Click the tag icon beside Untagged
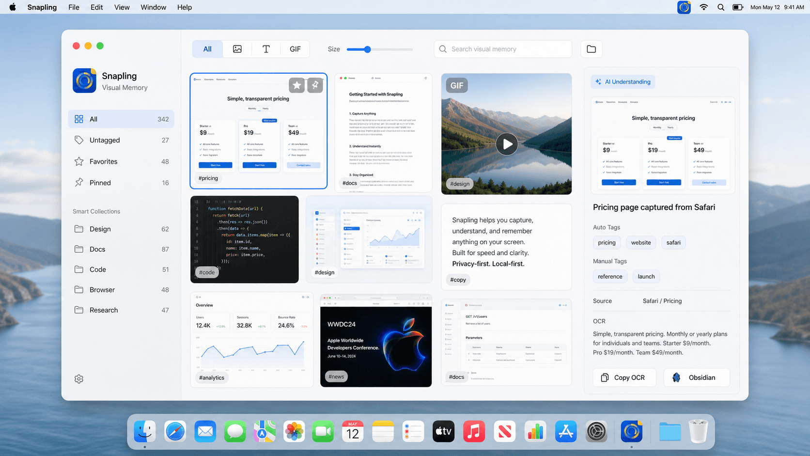The image size is (810, 456). (79, 140)
